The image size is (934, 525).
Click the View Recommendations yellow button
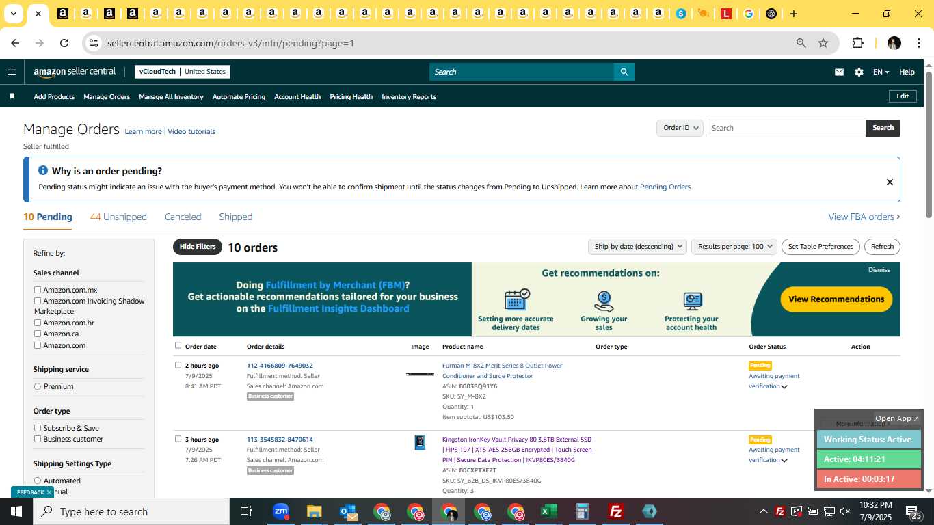pos(836,299)
